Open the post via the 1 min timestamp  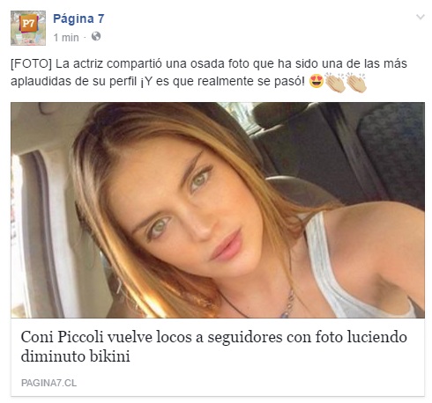[x=66, y=38]
